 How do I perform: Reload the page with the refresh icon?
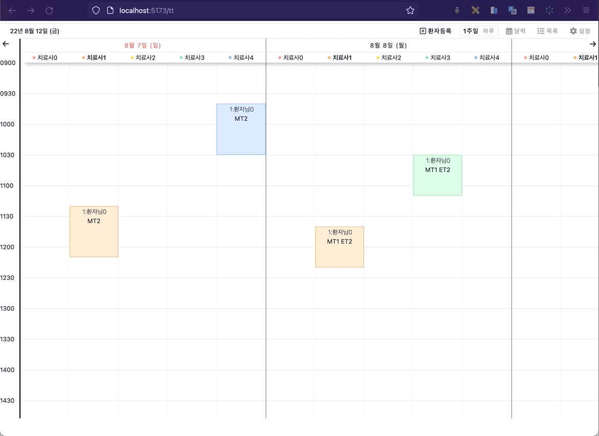tap(49, 10)
